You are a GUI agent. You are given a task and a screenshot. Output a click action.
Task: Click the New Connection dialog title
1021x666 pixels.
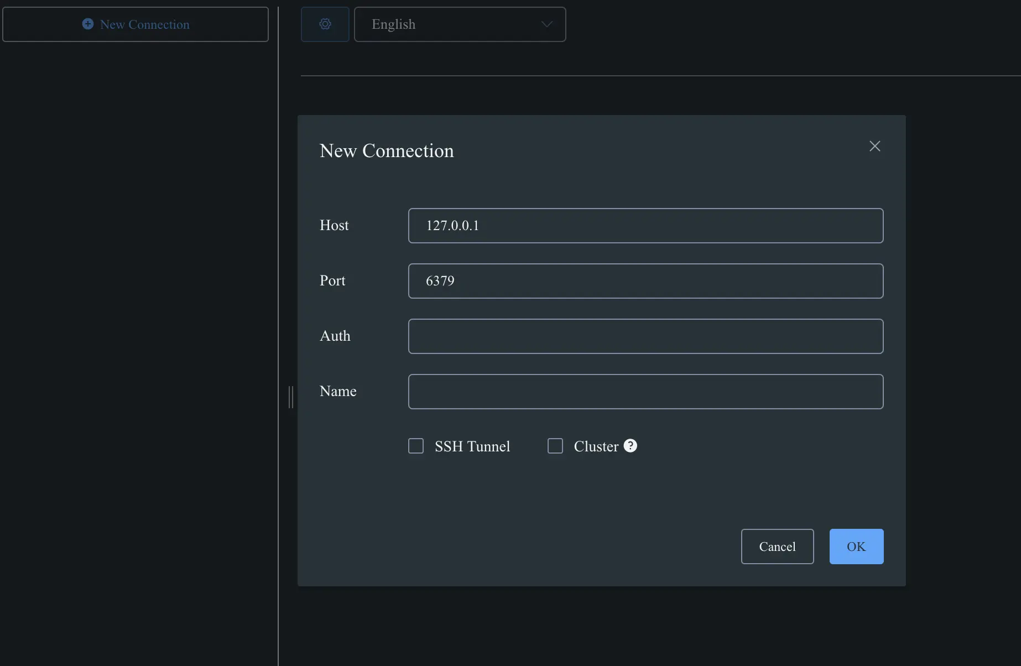(x=386, y=150)
